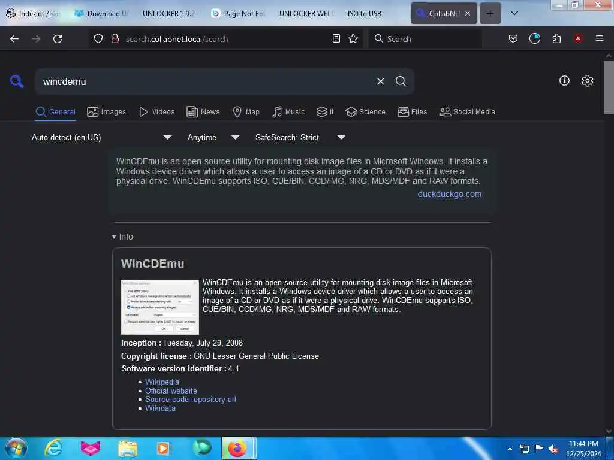Bookmark this page with the star icon
Image resolution: width=614 pixels, height=460 pixels.
pos(353,38)
